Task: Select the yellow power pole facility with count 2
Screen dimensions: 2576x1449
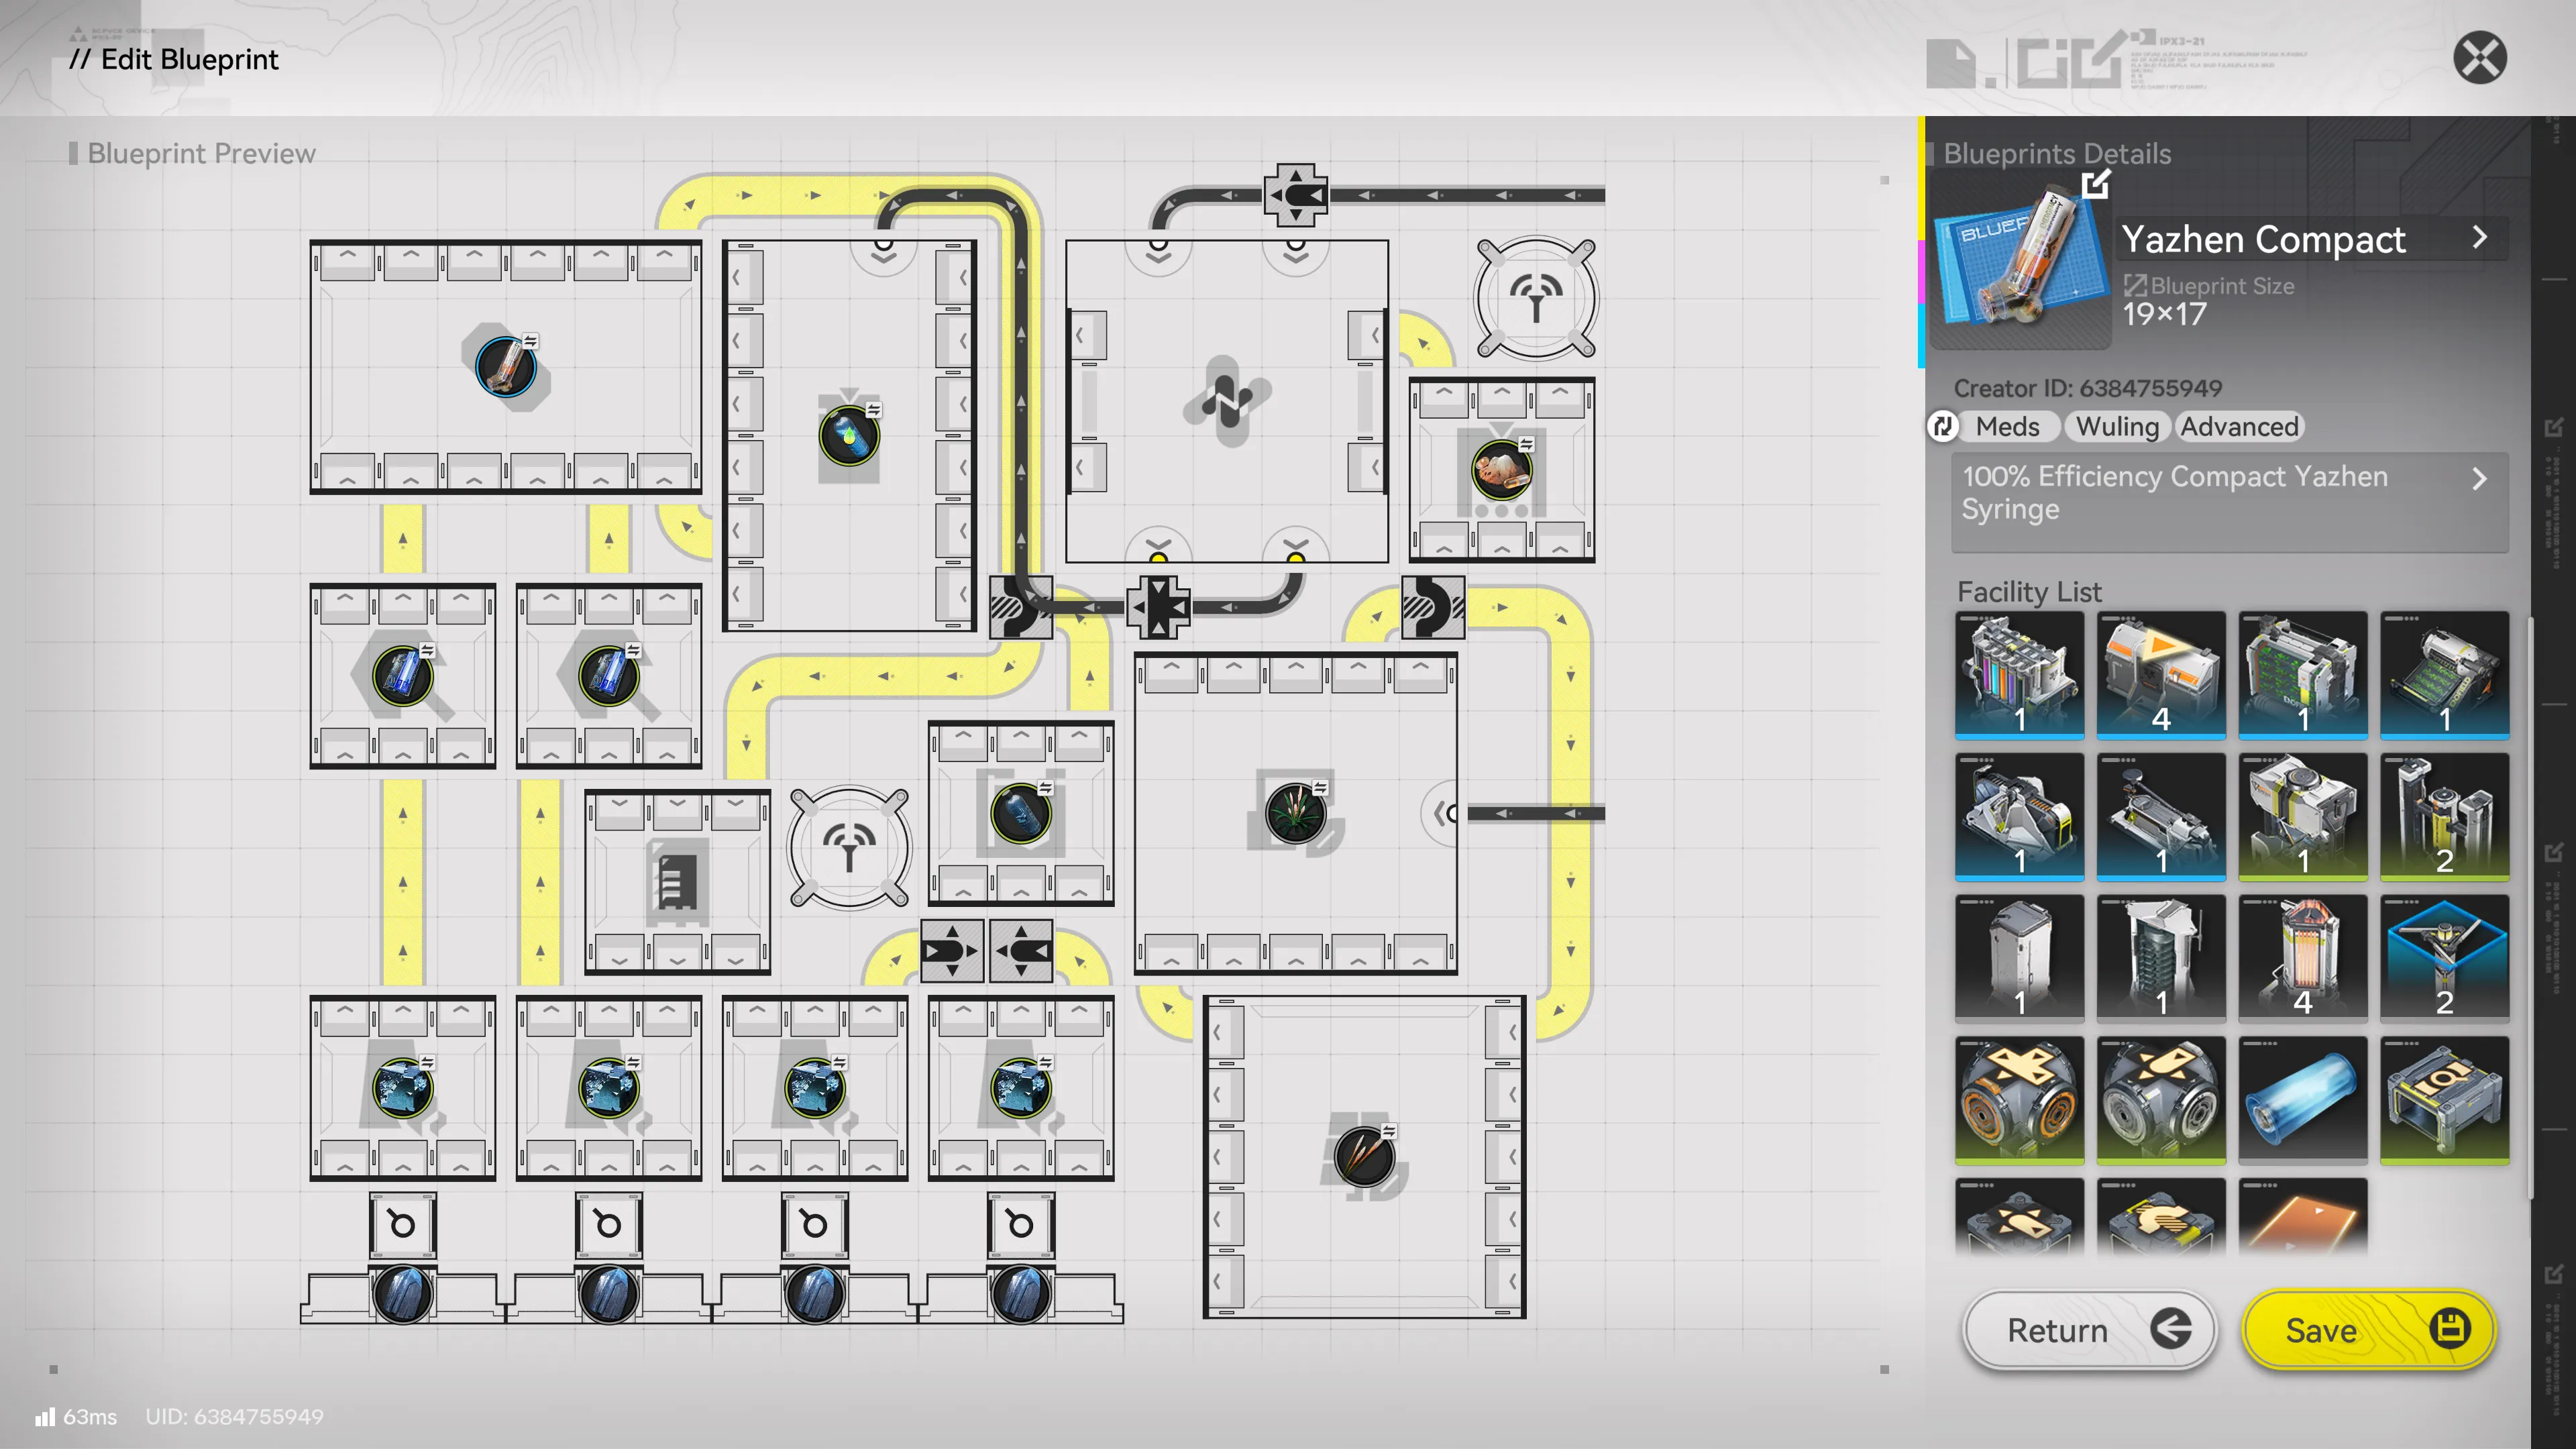Action: point(2445,816)
